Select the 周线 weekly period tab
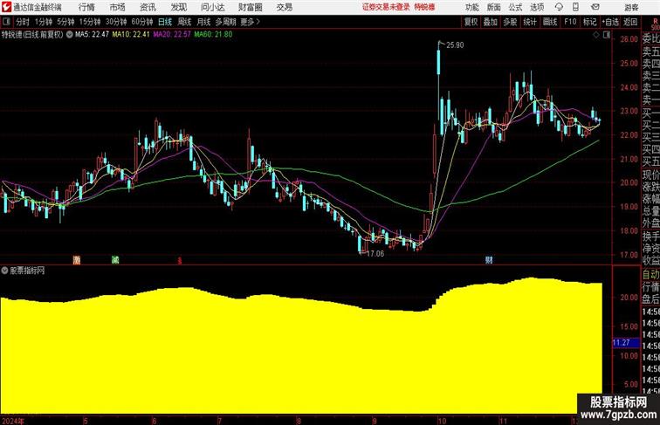Image resolution: width=660 pixels, height=425 pixels. pos(184,22)
